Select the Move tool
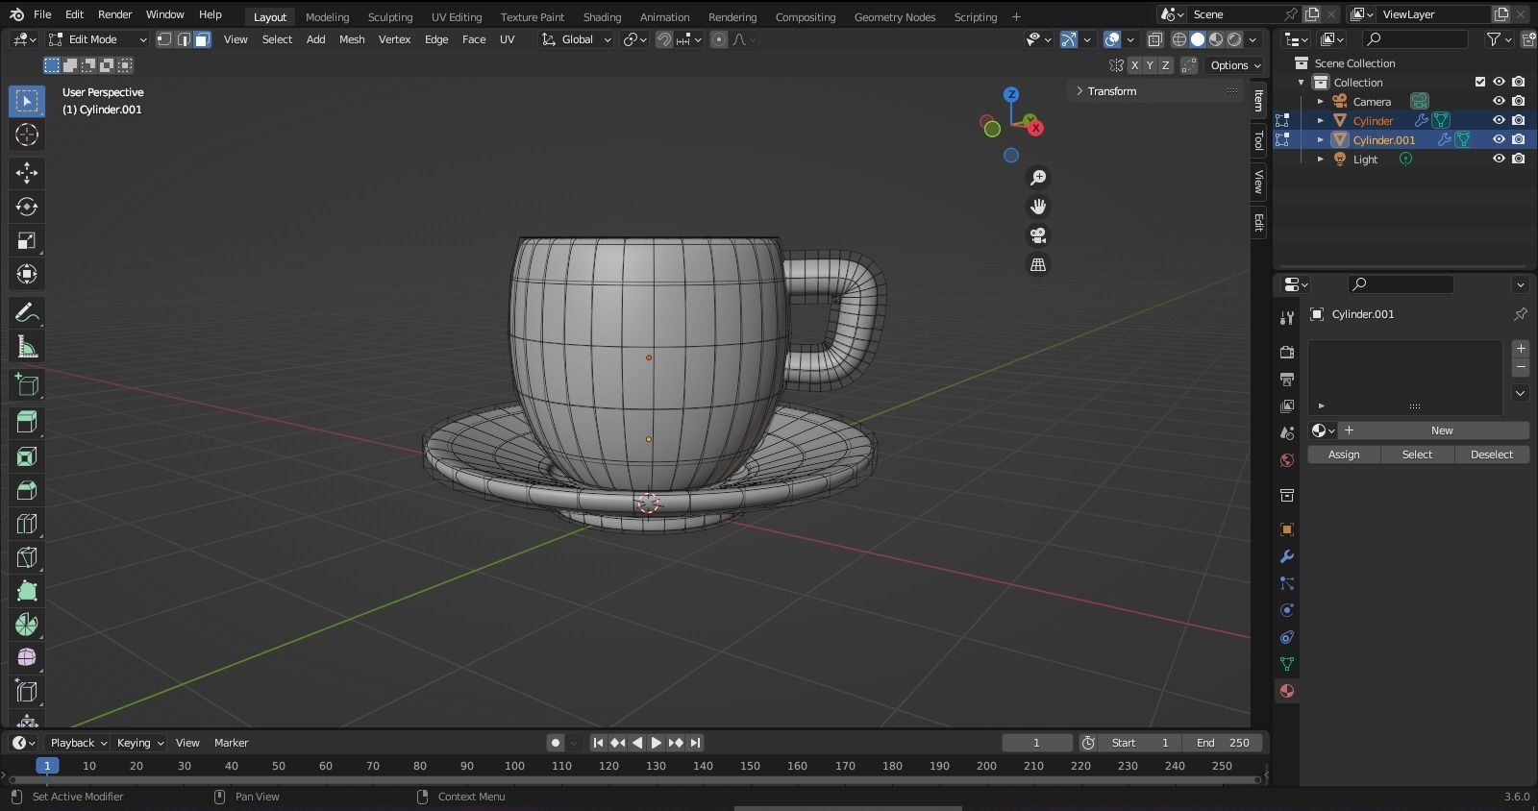 coord(27,173)
